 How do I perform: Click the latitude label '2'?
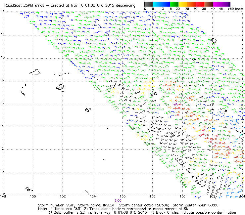(x=3, y=149)
